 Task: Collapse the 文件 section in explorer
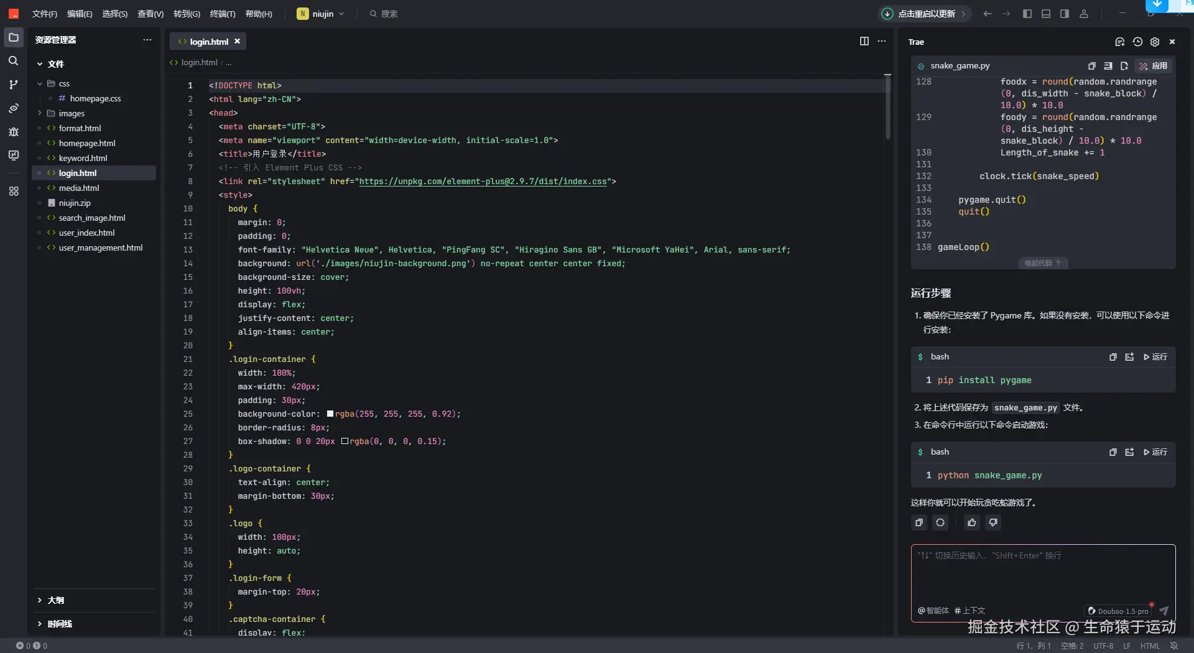coord(40,64)
